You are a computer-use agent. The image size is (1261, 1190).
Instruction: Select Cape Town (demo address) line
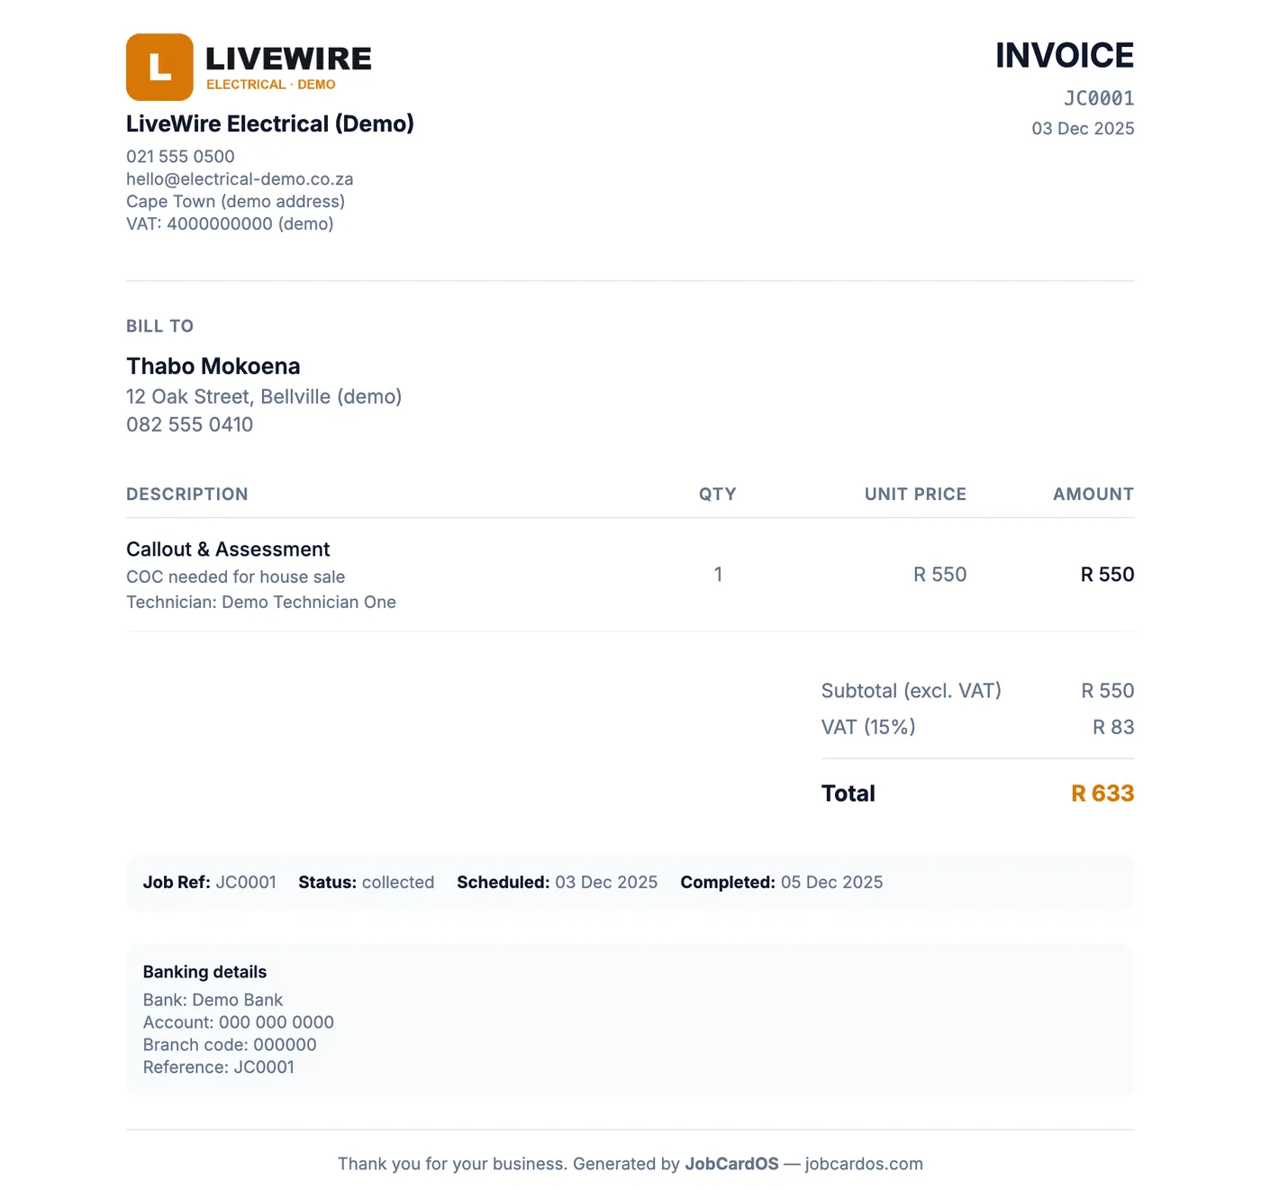[x=235, y=202]
